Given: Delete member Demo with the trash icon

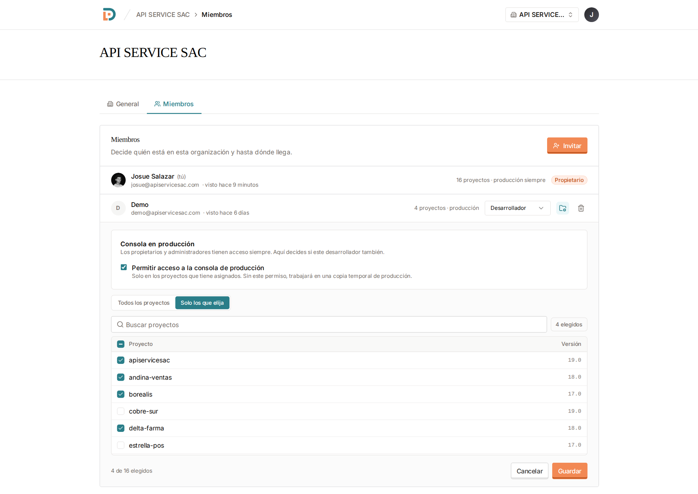Looking at the screenshot, I should click(581, 208).
